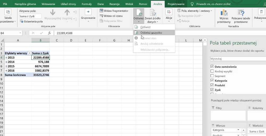Toggle Produkt field checkbox
This screenshot has height=136, width=266.
pyautogui.click(x=212, y=85)
